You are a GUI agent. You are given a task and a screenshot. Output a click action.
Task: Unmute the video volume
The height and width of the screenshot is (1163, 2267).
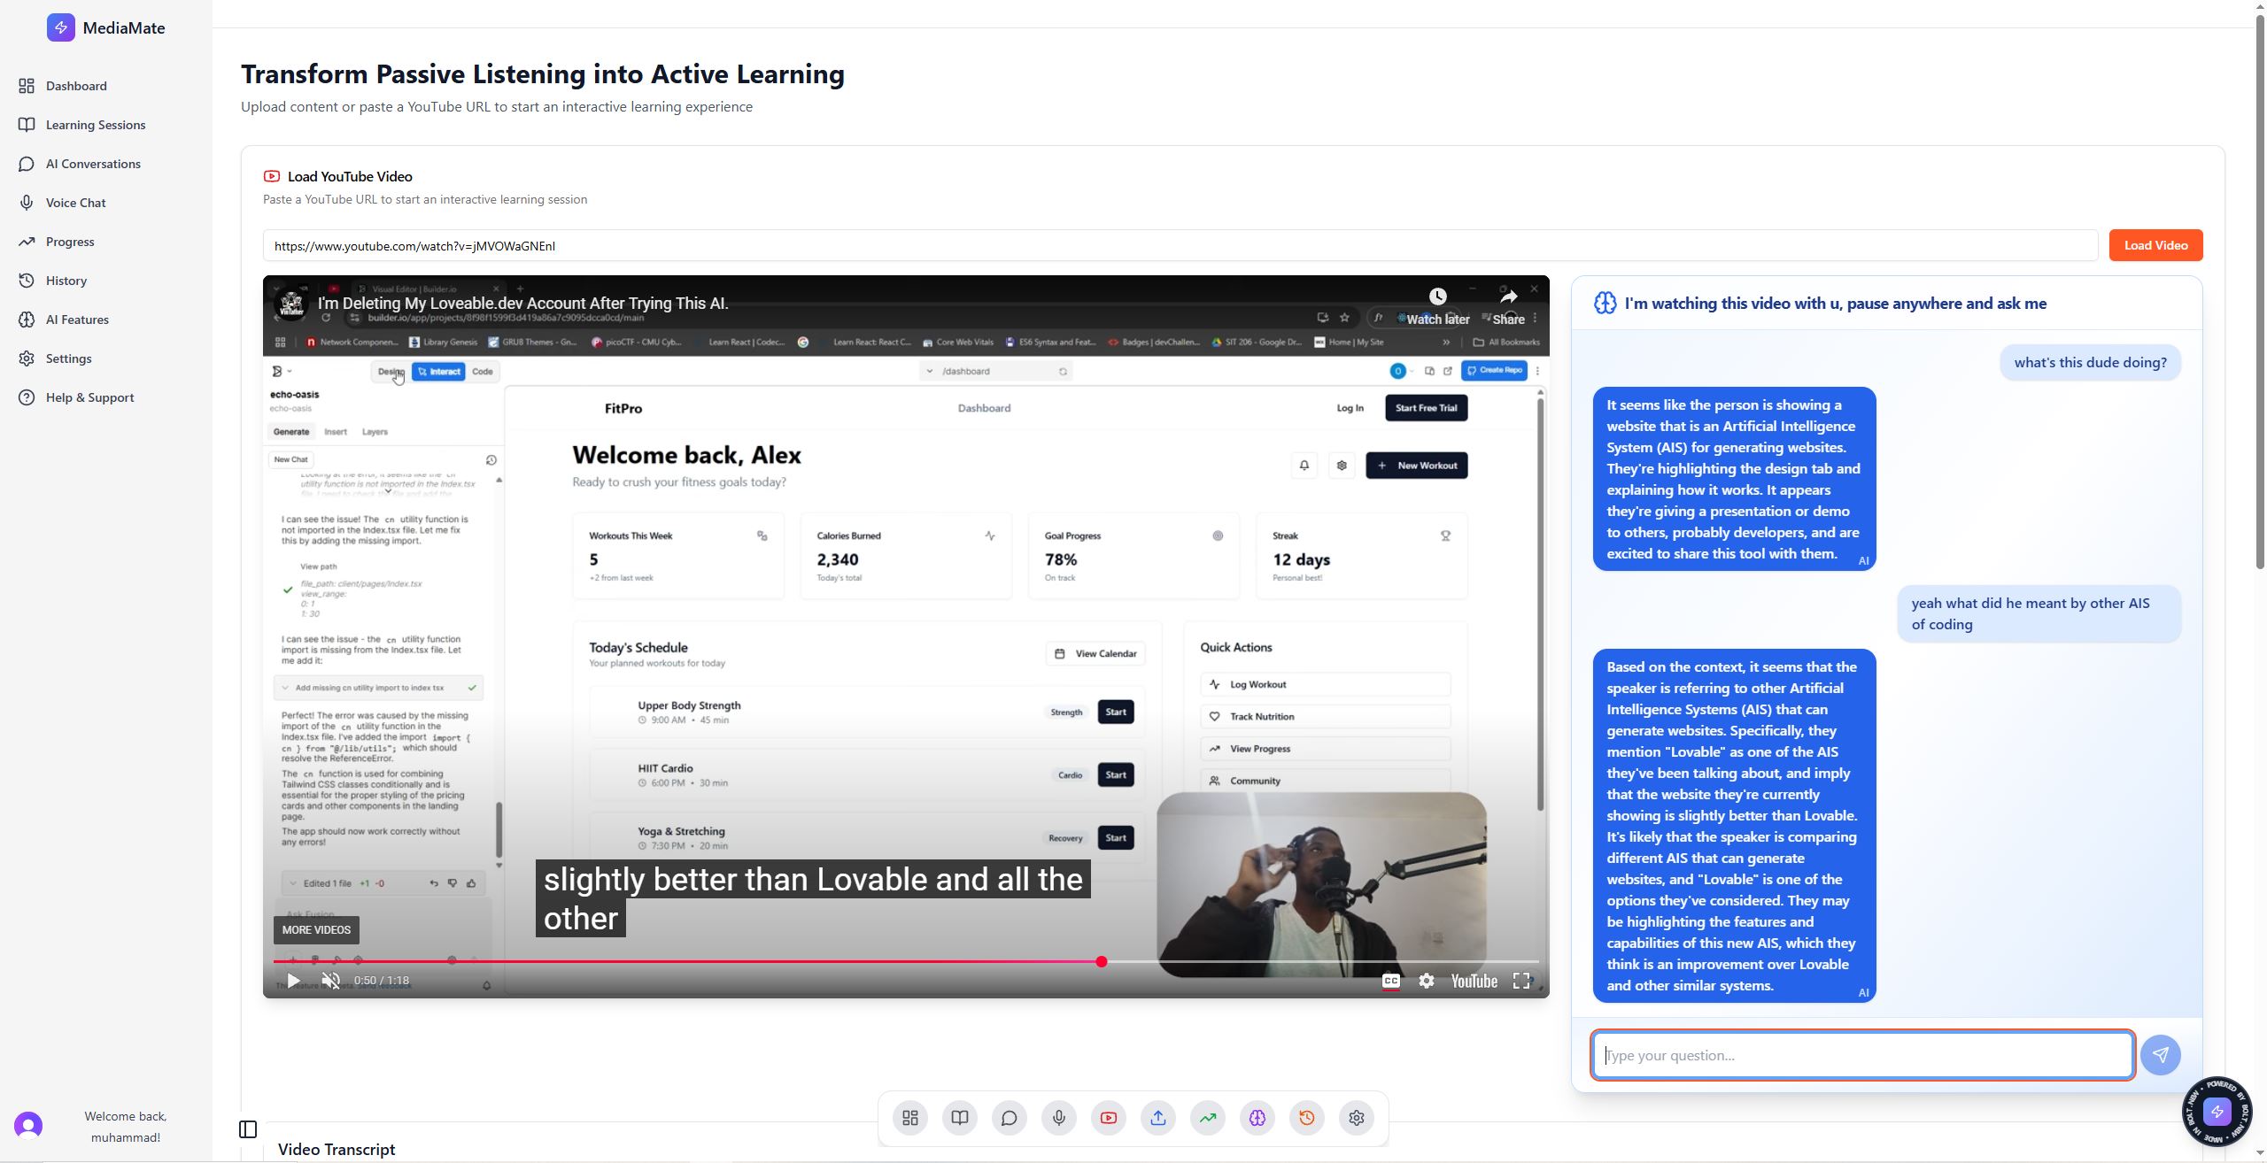[330, 981]
